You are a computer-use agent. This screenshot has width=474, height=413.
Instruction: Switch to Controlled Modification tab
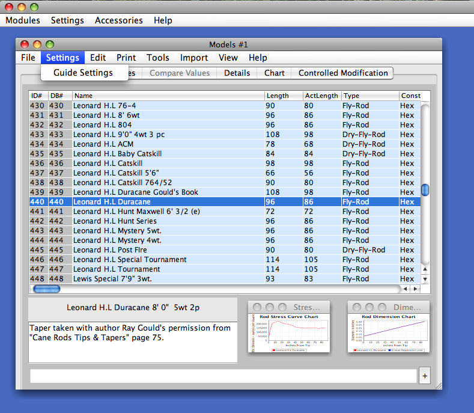coord(343,73)
